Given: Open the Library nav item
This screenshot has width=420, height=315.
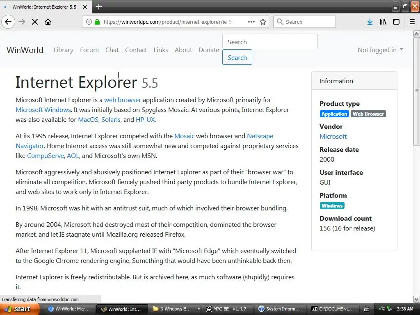Looking at the screenshot, I should (x=63, y=50).
